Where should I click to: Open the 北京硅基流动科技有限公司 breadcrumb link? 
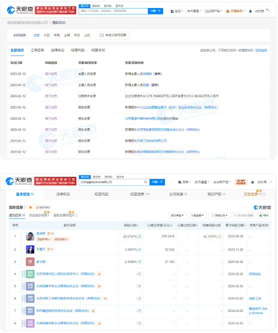tap(27, 23)
